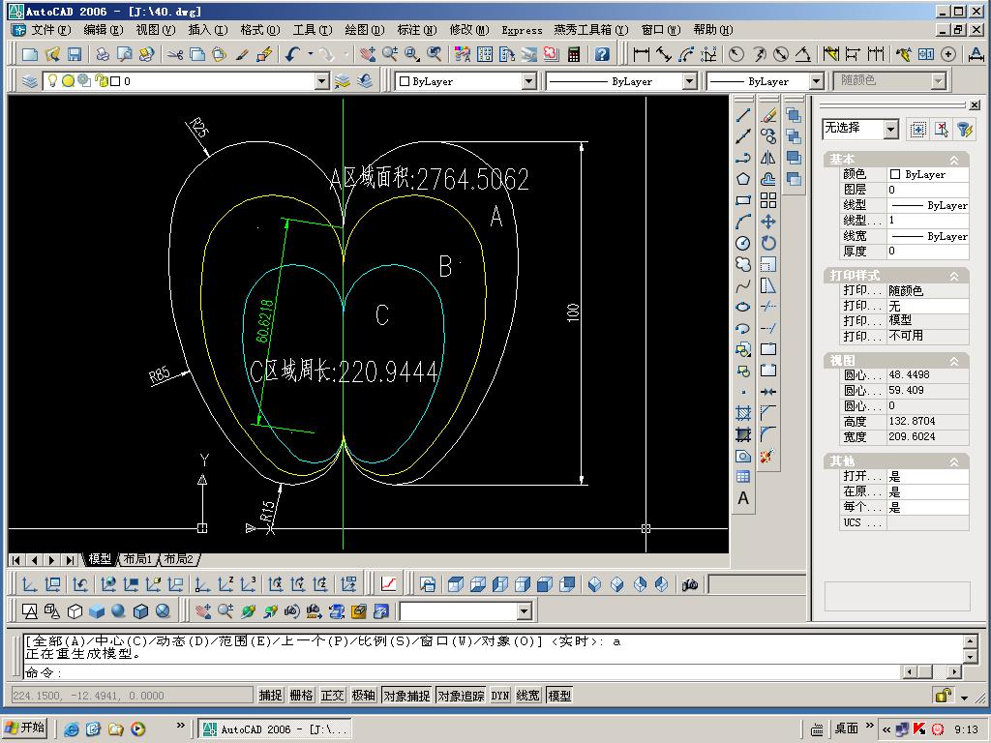Open the calculator icon
This screenshot has width=991, height=743.
click(x=574, y=54)
